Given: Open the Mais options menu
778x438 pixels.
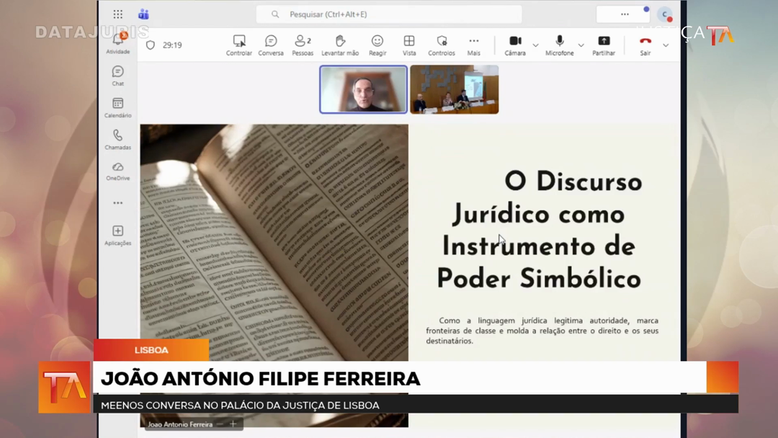Looking at the screenshot, I should (473, 42).
